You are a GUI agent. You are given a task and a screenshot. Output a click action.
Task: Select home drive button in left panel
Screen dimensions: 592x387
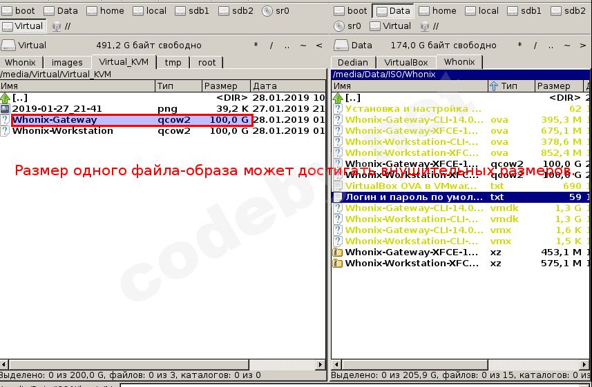(x=105, y=11)
